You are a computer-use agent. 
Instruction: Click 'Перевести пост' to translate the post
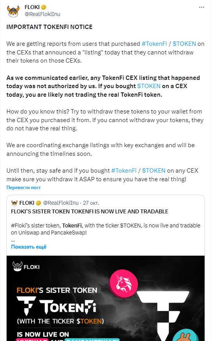coord(23,188)
